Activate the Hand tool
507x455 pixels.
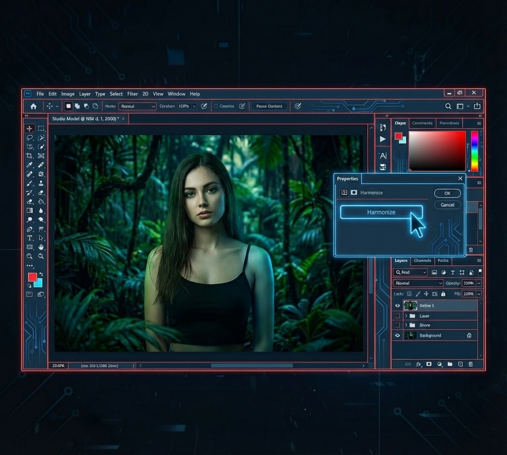(x=41, y=247)
